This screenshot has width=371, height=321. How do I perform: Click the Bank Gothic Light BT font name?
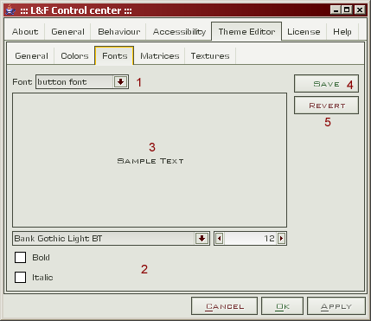click(58, 239)
